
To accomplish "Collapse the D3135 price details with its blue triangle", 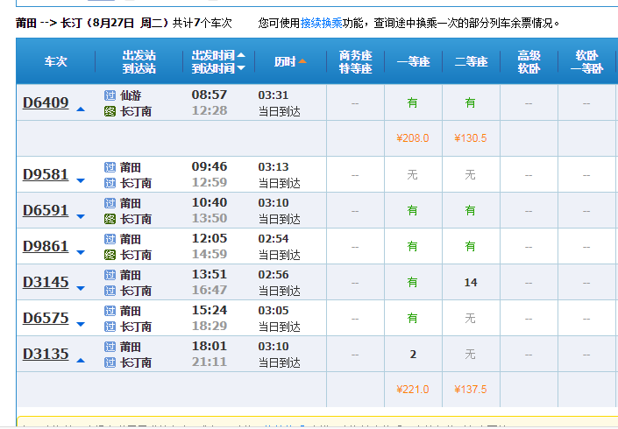I will click(81, 360).
